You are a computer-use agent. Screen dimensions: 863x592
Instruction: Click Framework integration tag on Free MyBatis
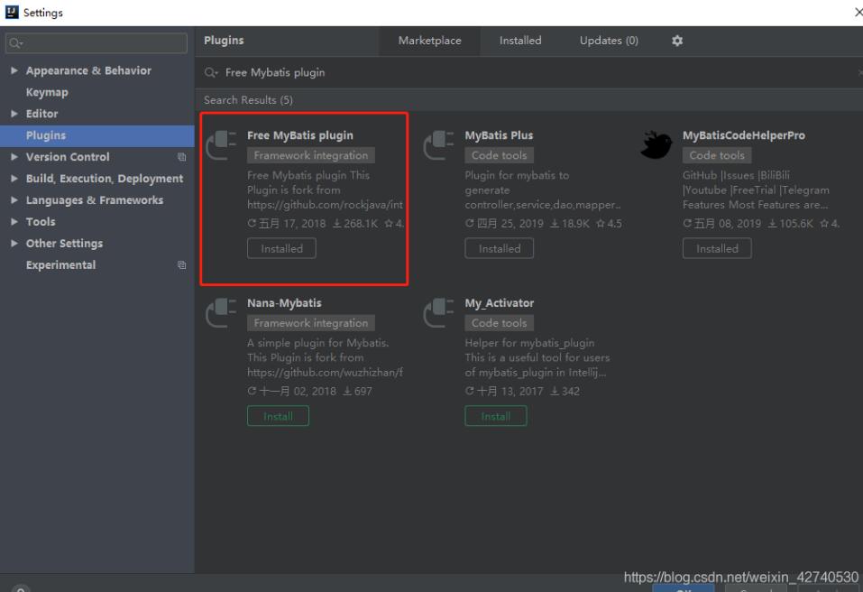click(311, 155)
